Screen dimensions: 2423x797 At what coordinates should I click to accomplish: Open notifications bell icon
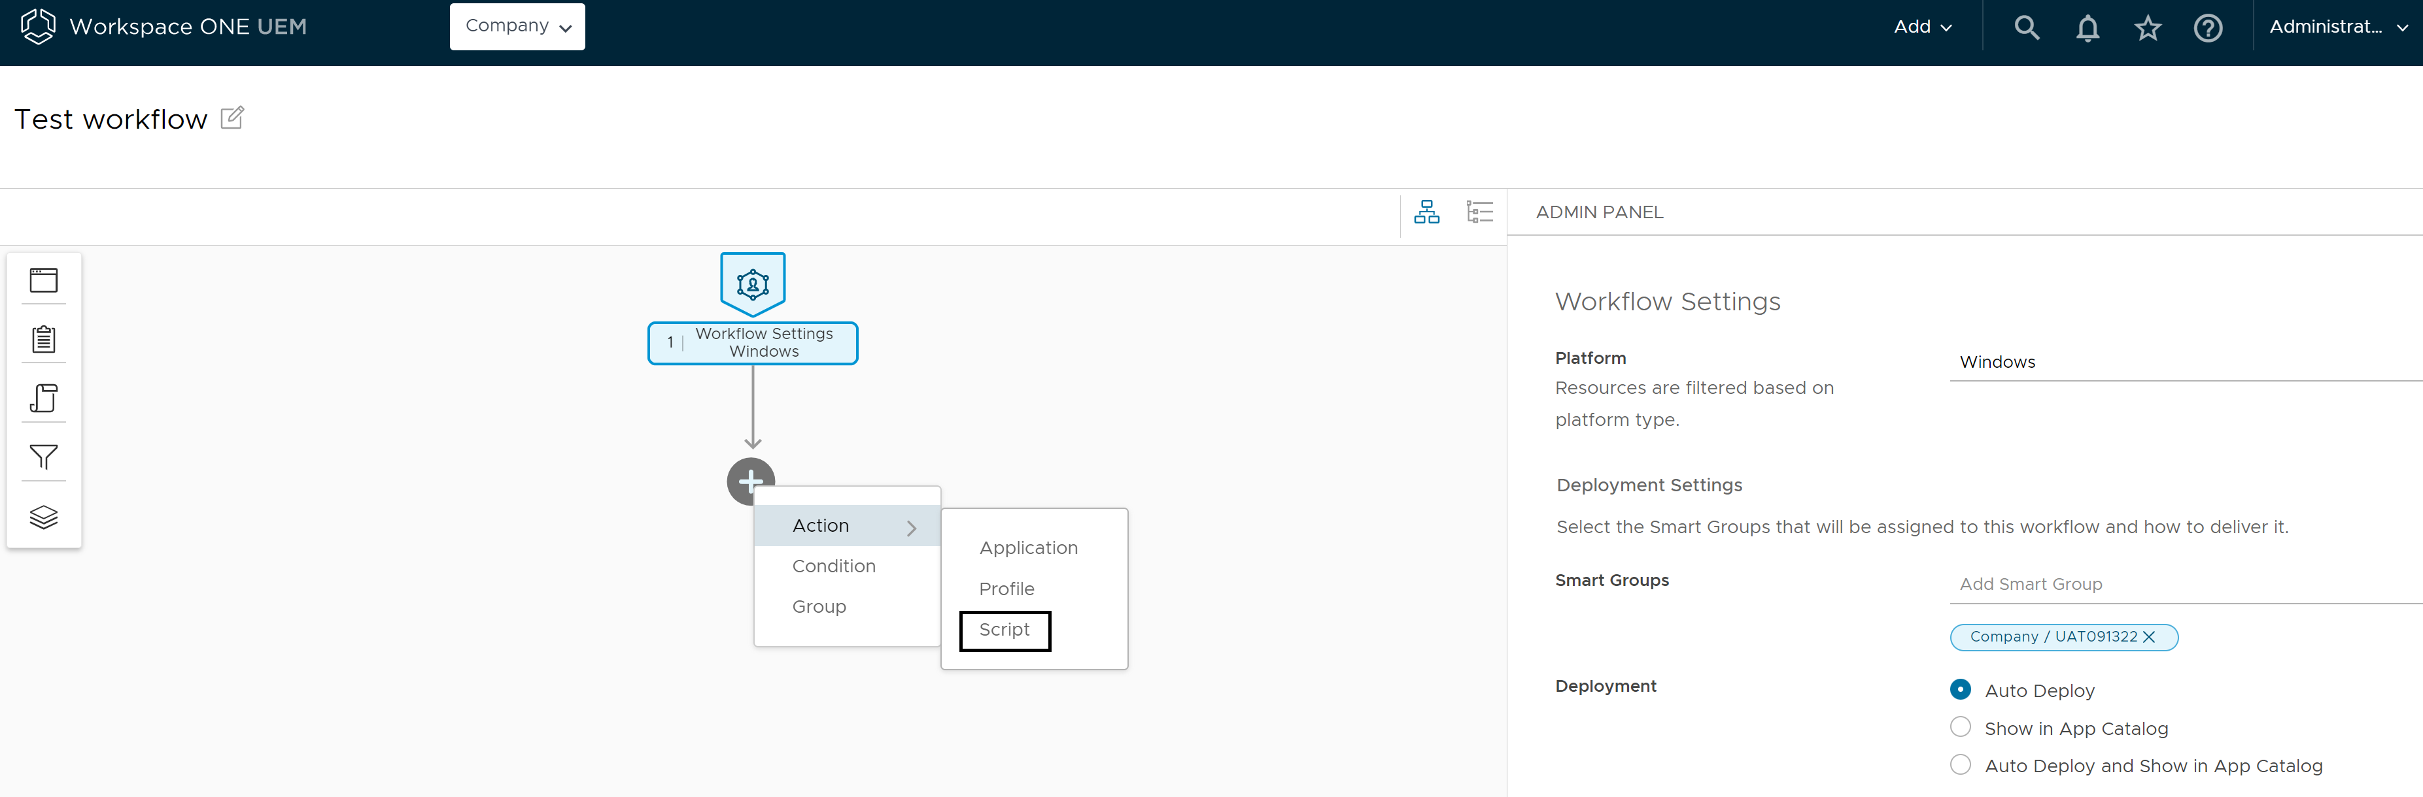pyautogui.click(x=2088, y=28)
